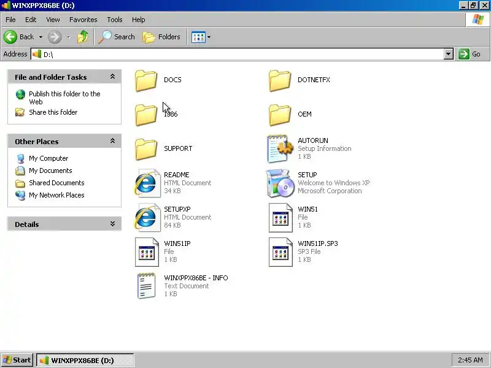Image resolution: width=491 pixels, height=368 pixels.
Task: Click Publish this folder to the Web link
Action: click(x=64, y=98)
